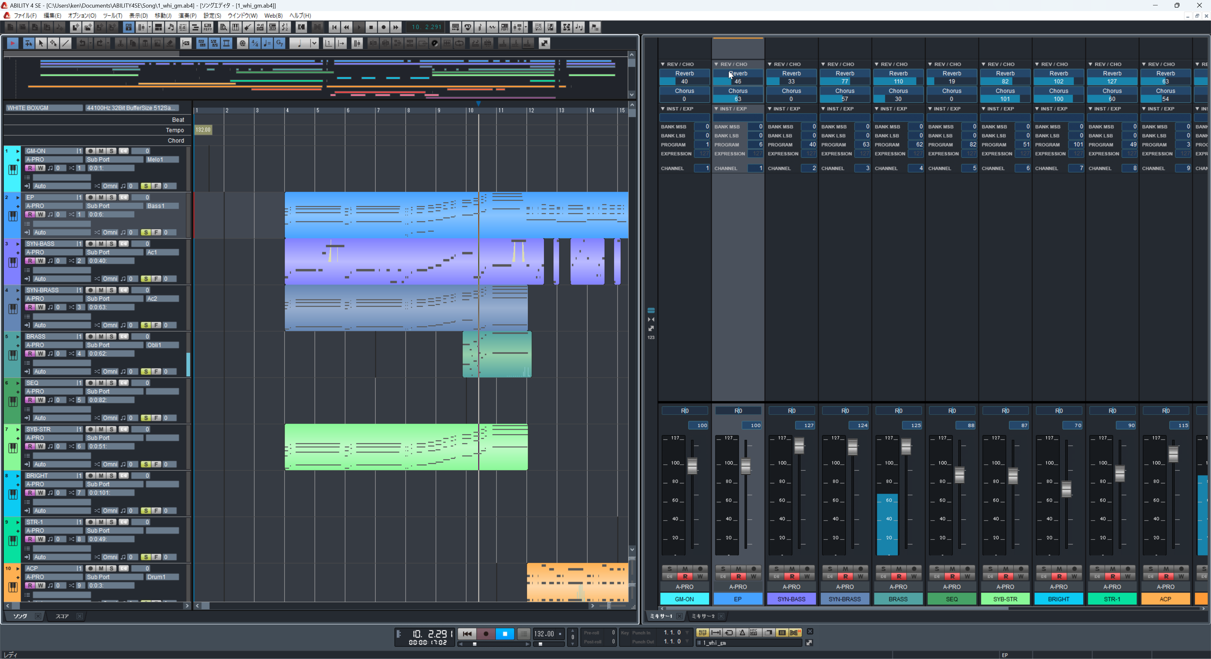Toggle the G7 chord display button
The image size is (1211, 659).
[x=280, y=43]
